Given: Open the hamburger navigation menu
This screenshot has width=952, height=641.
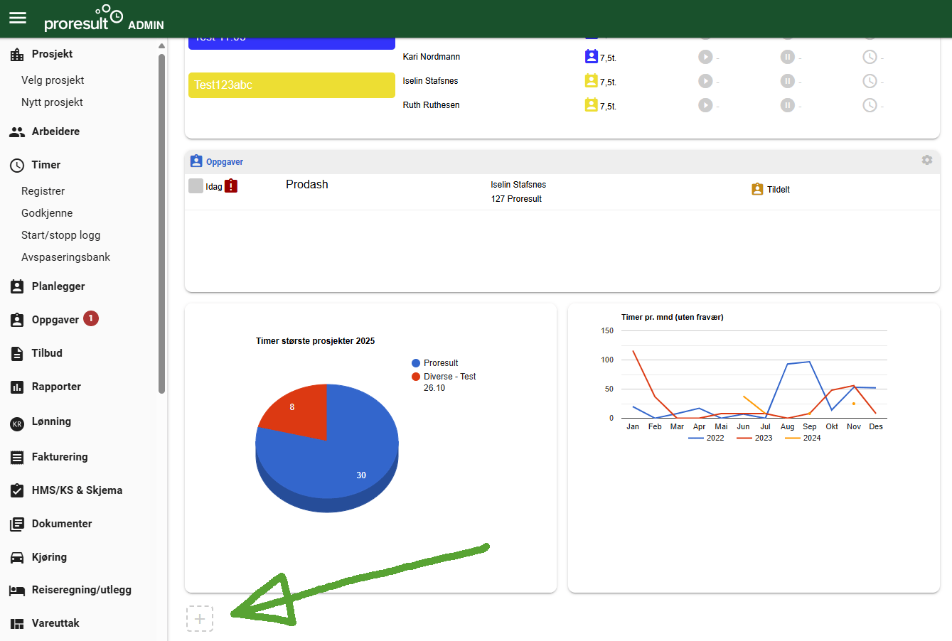Looking at the screenshot, I should point(18,18).
